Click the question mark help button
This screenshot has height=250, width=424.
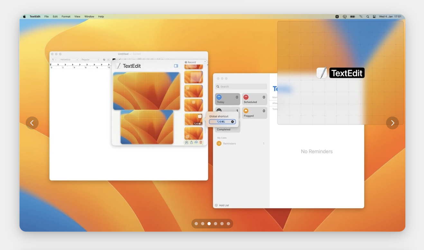[205, 62]
